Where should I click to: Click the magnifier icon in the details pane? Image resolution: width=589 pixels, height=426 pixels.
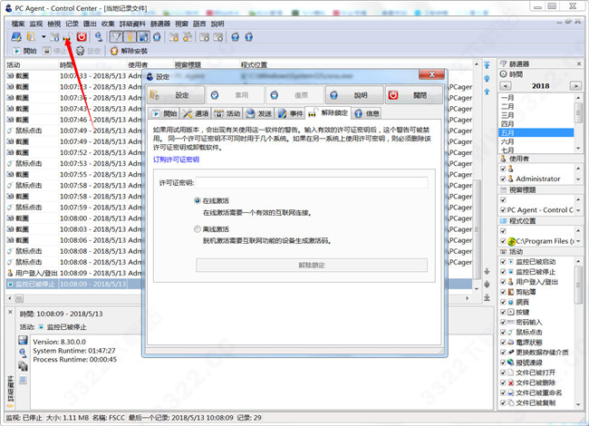click(x=23, y=353)
